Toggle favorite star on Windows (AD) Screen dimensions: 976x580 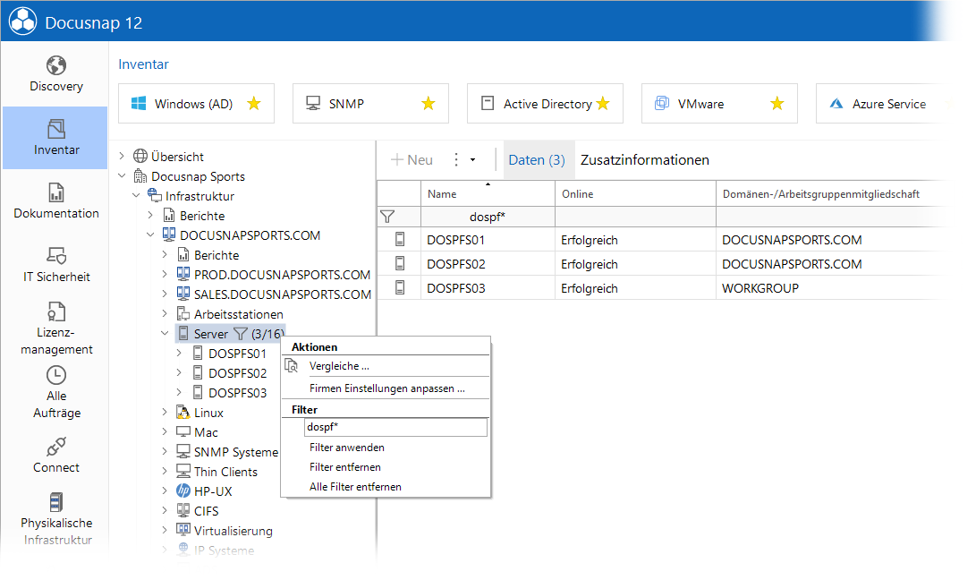pos(254,104)
